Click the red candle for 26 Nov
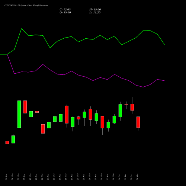 point(102,122)
